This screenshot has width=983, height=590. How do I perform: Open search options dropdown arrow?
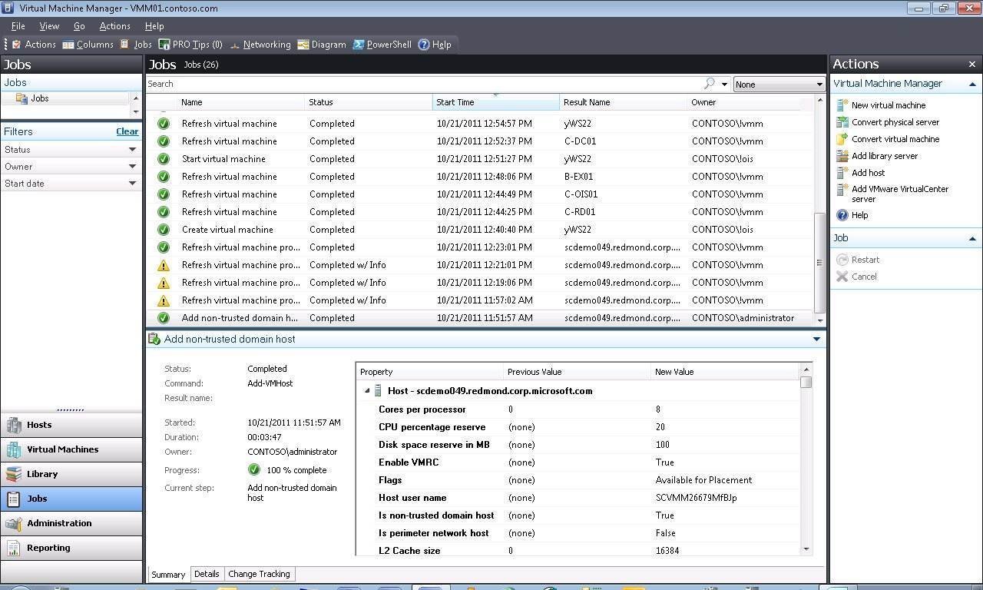pyautogui.click(x=724, y=85)
